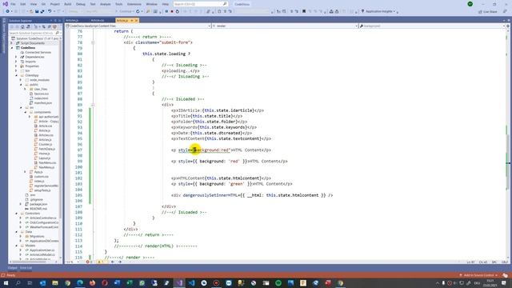The height and width of the screenshot is (288, 512).
Task: Click the Error List panel tab
Action: pos(26,268)
